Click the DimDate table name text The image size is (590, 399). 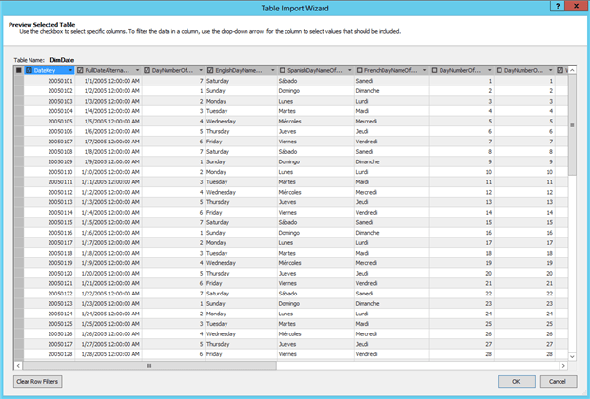coord(62,60)
